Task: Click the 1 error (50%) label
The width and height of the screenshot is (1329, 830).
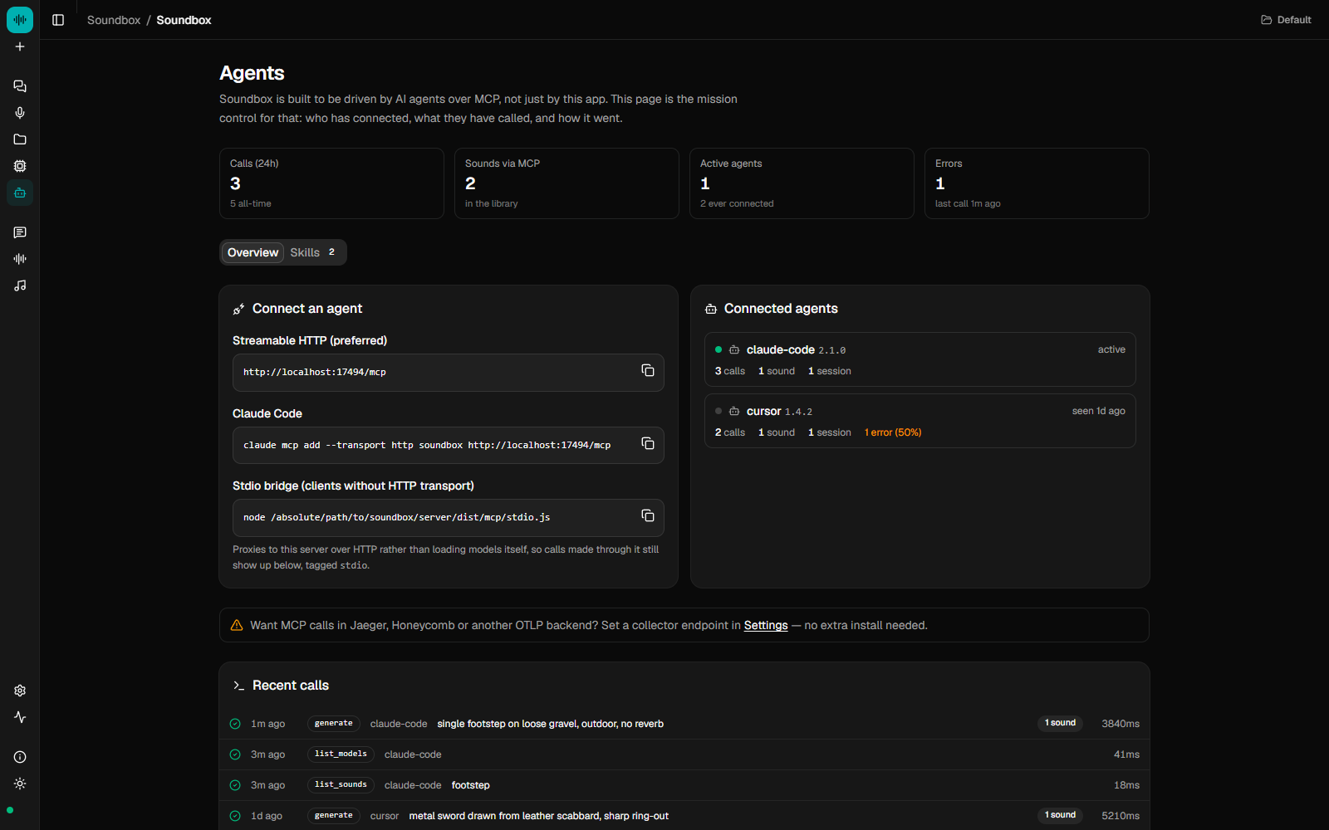Action: [893, 432]
